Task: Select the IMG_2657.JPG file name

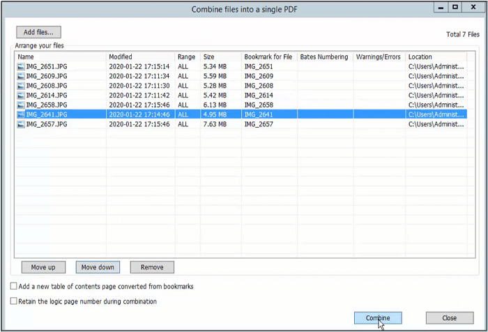Action: click(x=47, y=124)
